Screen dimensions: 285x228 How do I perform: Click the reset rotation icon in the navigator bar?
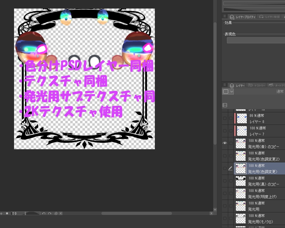pyautogui.click(x=56, y=213)
